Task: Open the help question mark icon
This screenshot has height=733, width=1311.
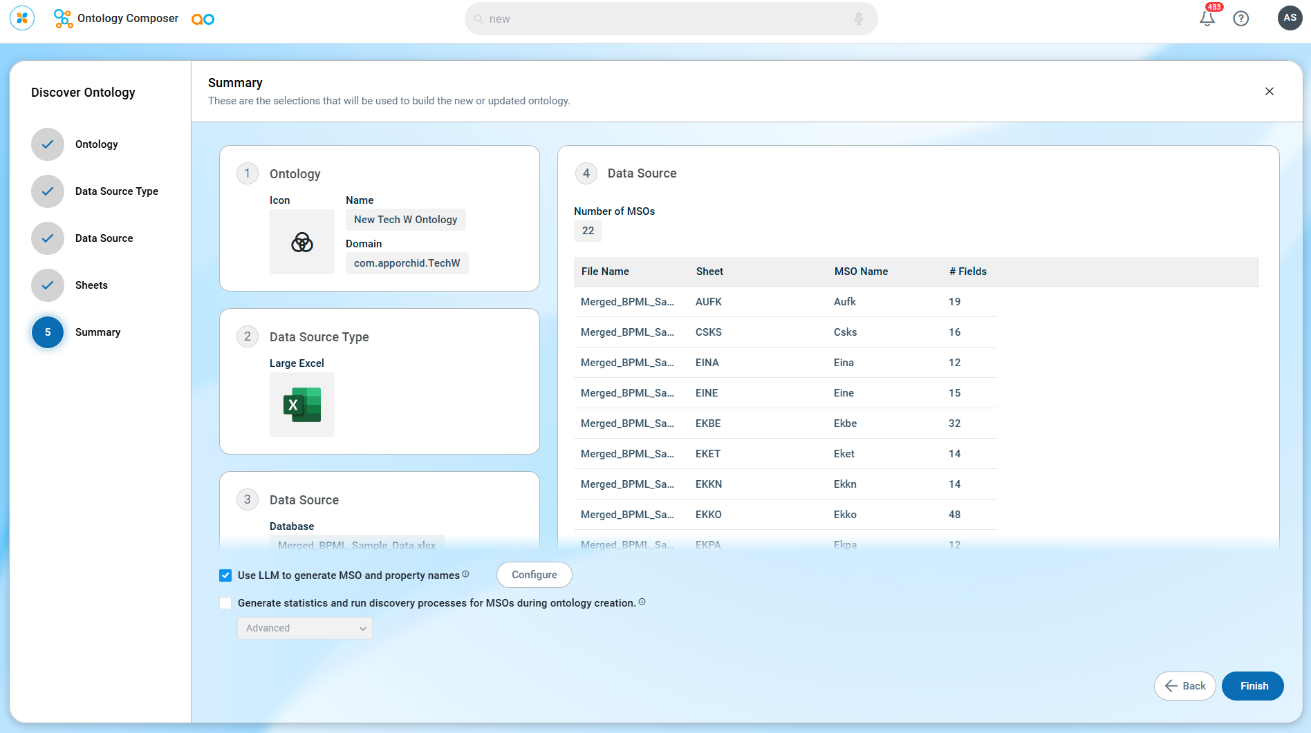Action: pyautogui.click(x=1241, y=19)
